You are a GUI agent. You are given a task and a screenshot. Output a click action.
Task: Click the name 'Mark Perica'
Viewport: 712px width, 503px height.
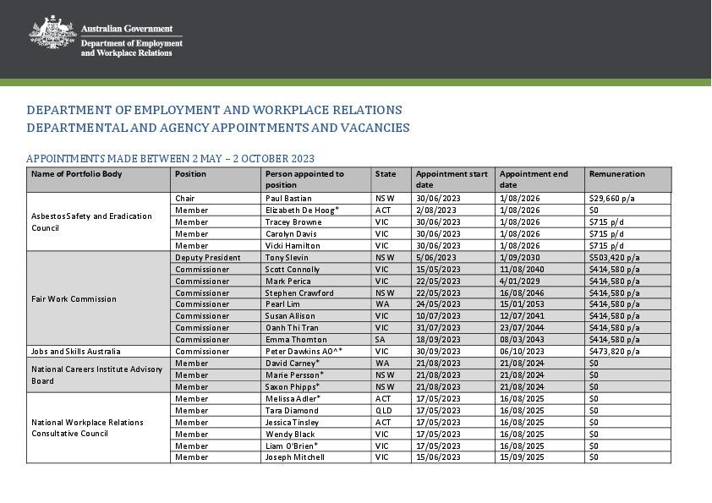tap(288, 281)
